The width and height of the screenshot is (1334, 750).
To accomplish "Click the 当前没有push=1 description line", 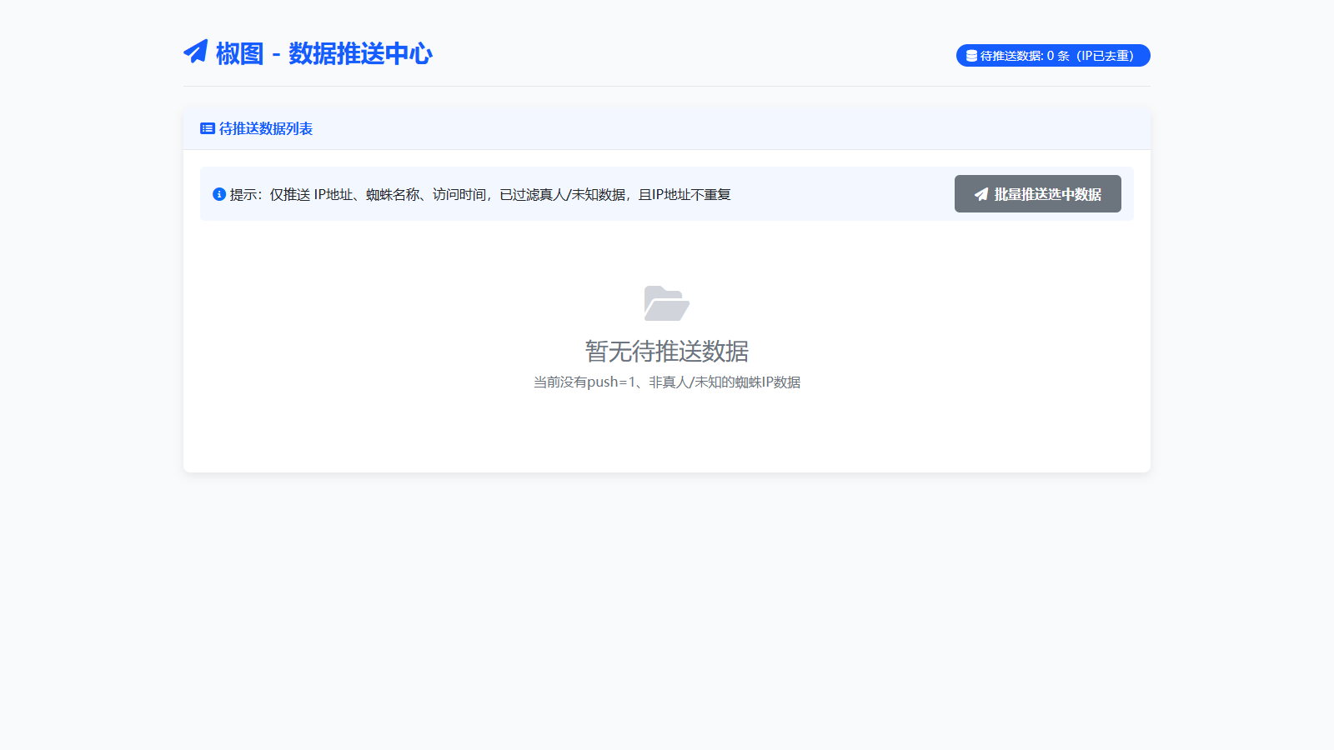I will coord(666,382).
